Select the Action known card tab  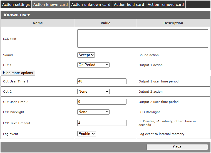50,4
